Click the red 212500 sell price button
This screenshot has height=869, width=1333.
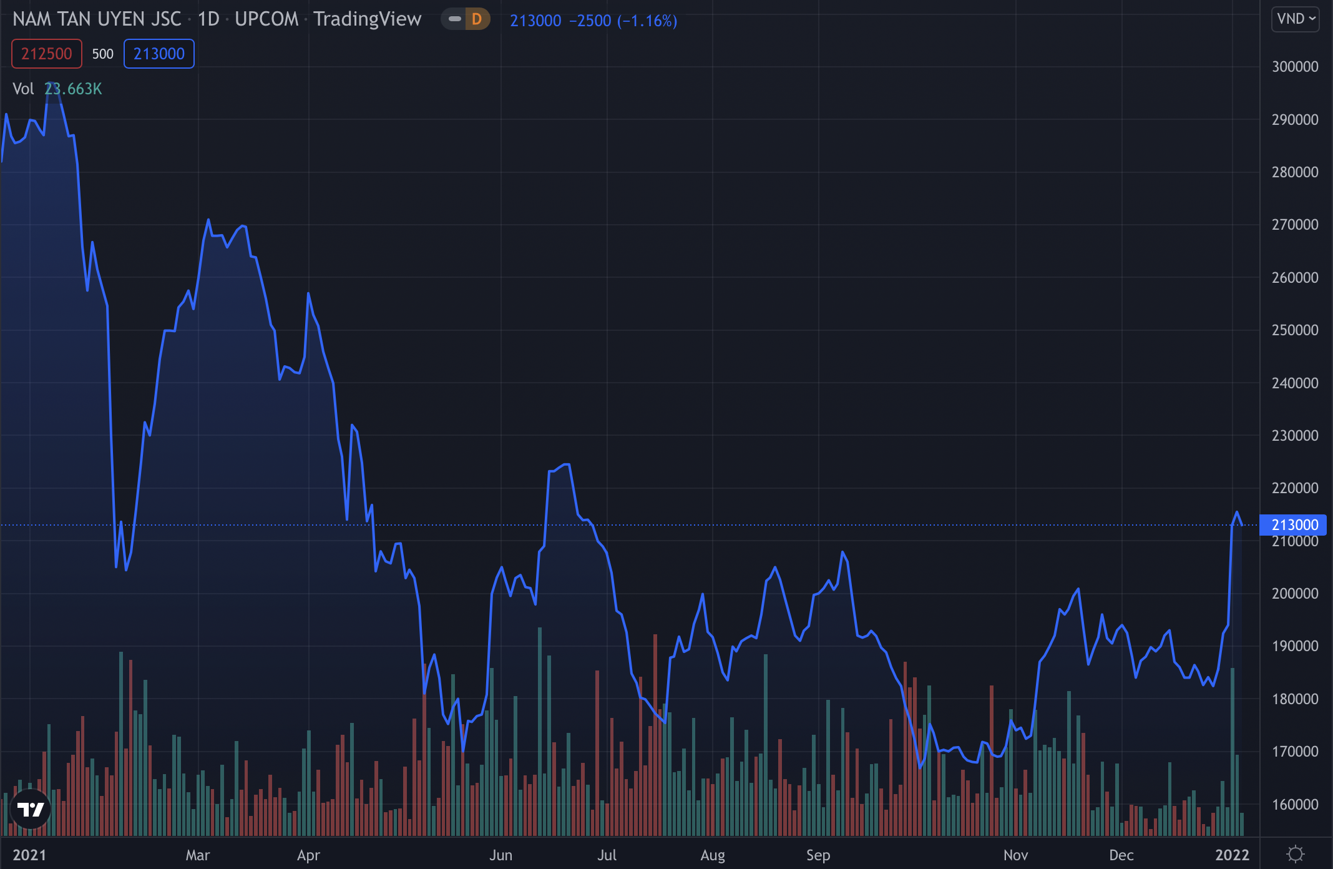[46, 54]
